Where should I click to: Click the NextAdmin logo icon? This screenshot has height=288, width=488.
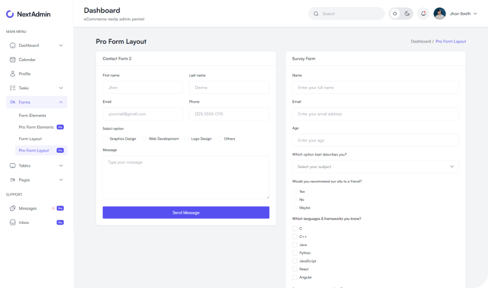point(10,13)
